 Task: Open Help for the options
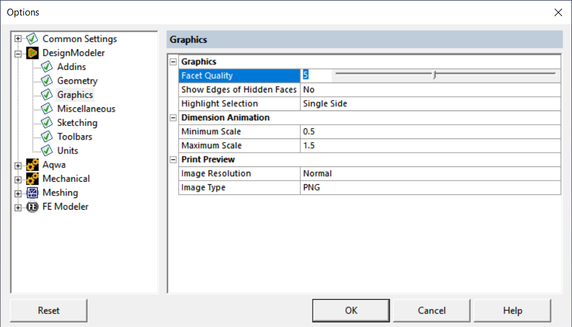[512, 311]
